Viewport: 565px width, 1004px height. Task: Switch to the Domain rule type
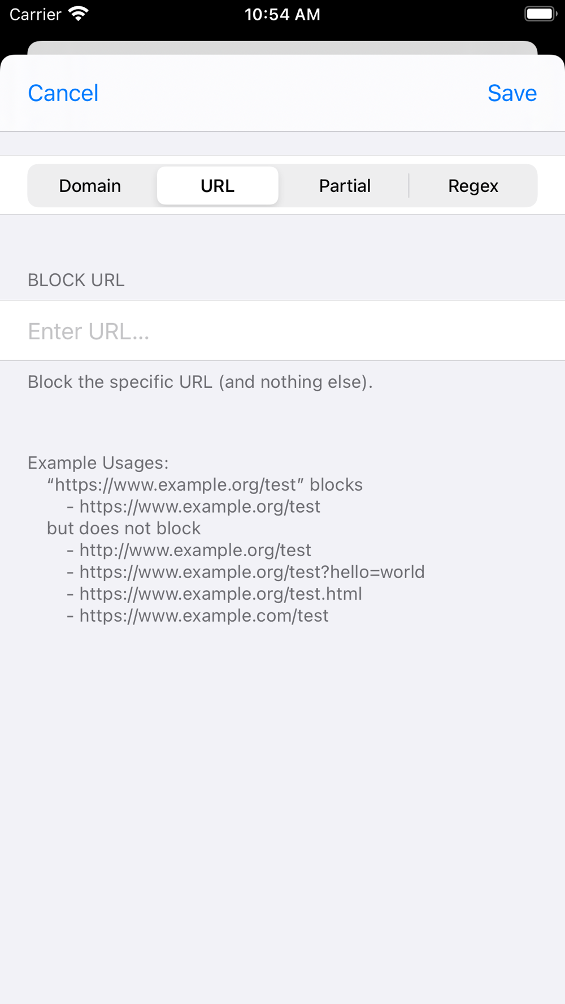pos(90,186)
